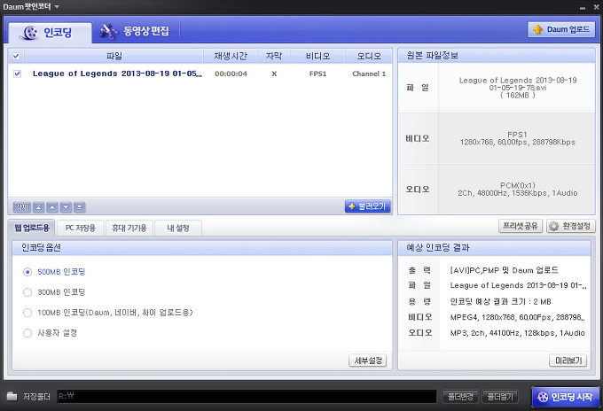Start encoding with 인코딩 시작 button

[x=566, y=397]
